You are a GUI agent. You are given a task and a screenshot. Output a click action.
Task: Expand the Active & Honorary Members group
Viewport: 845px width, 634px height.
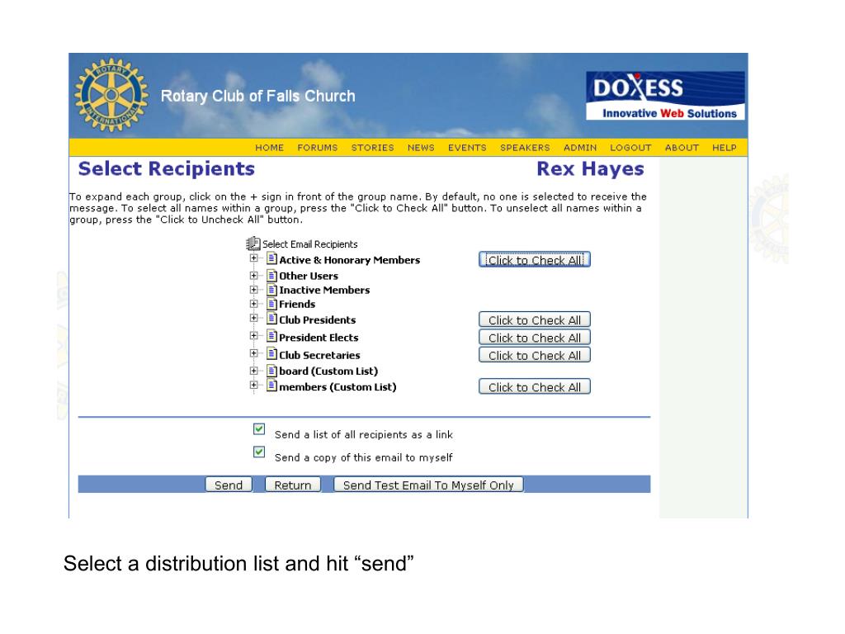(x=254, y=258)
